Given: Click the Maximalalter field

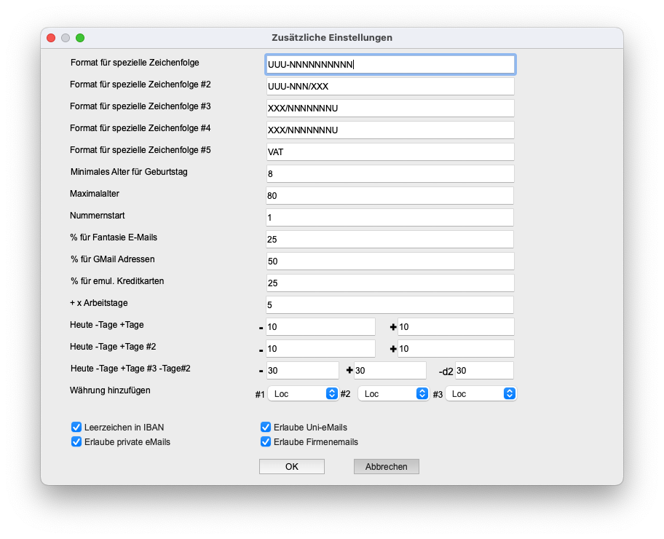Looking at the screenshot, I should click(x=390, y=196).
